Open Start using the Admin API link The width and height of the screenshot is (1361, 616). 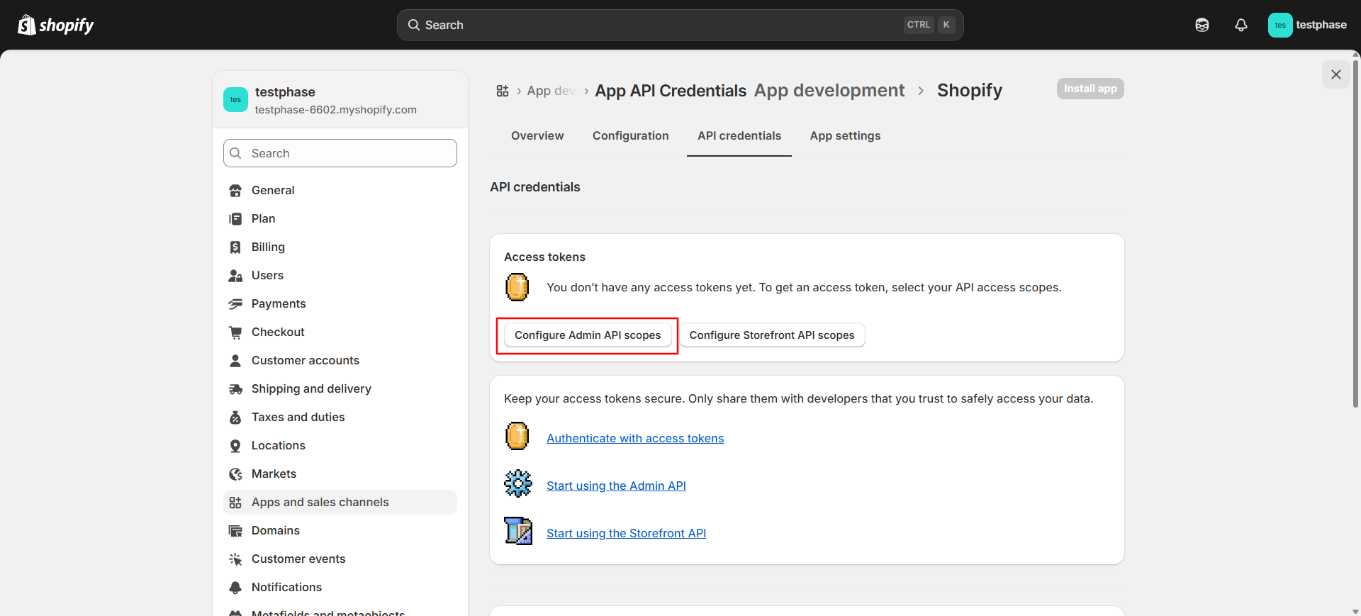(x=616, y=486)
